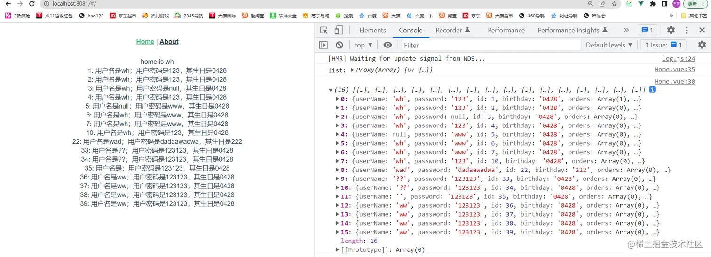The image size is (711, 257).
Task: Click the browser forward arrow
Action: click(20, 4)
